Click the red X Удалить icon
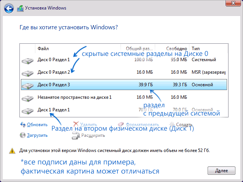 (x=76, y=124)
